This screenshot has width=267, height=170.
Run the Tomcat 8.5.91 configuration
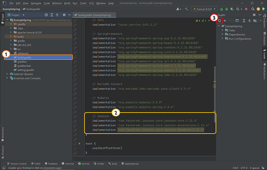(x=221, y=9)
